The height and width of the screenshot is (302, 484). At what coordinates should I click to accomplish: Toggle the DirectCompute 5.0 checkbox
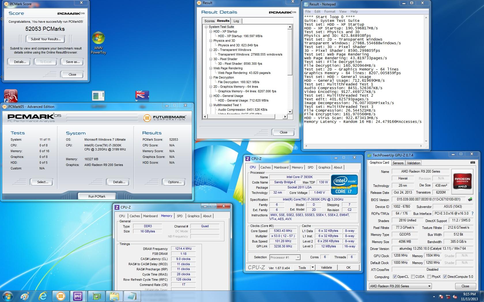445,277
